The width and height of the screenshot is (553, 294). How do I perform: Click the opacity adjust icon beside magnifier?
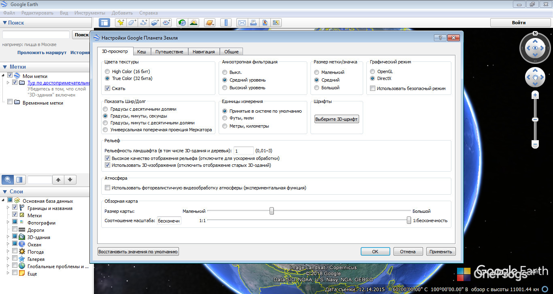(x=20, y=180)
